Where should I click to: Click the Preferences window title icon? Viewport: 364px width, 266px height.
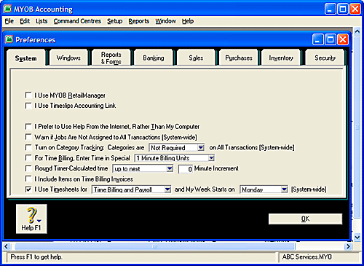pos(9,39)
